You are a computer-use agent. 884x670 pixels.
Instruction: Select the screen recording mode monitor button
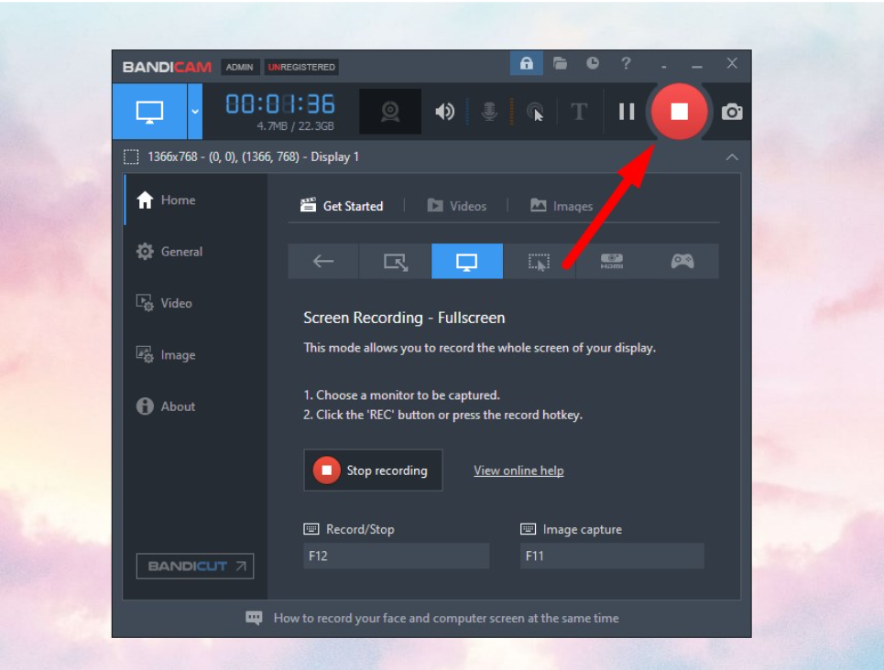pos(149,112)
